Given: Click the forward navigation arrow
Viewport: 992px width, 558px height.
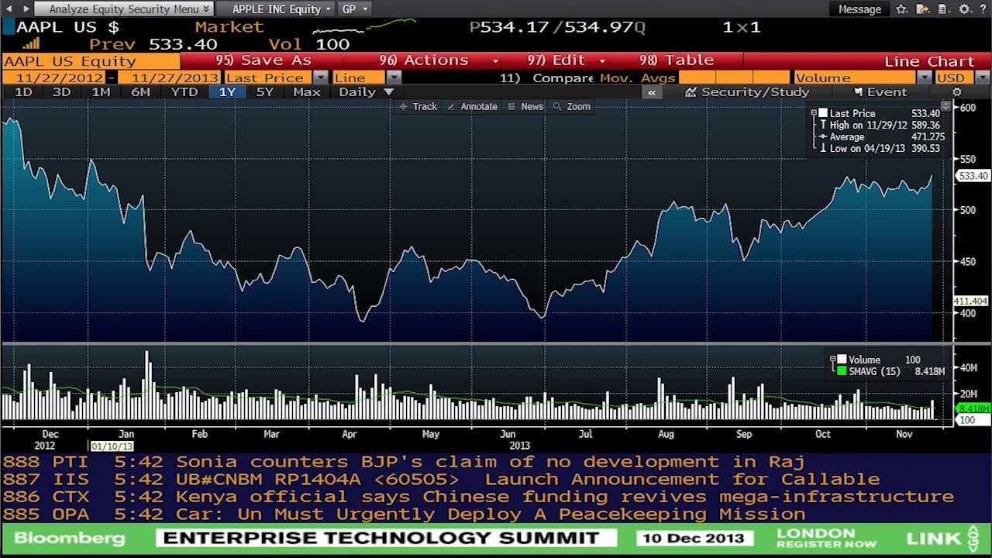Looking at the screenshot, I should pos(26,9).
